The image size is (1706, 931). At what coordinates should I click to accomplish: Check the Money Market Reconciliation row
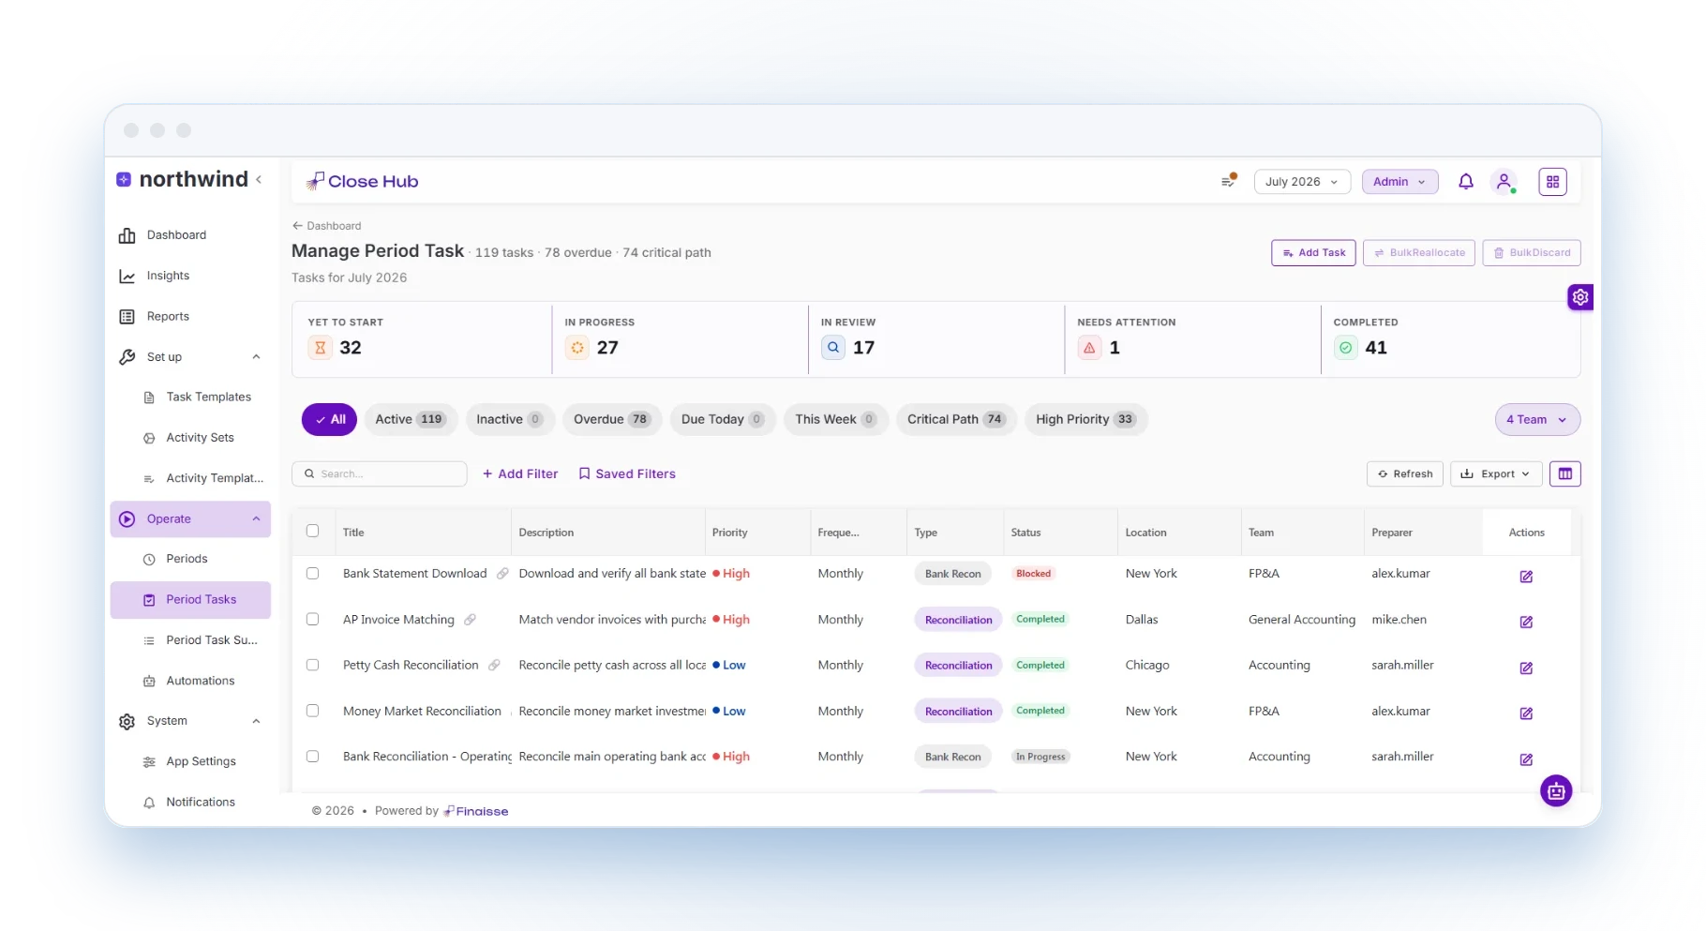313,711
